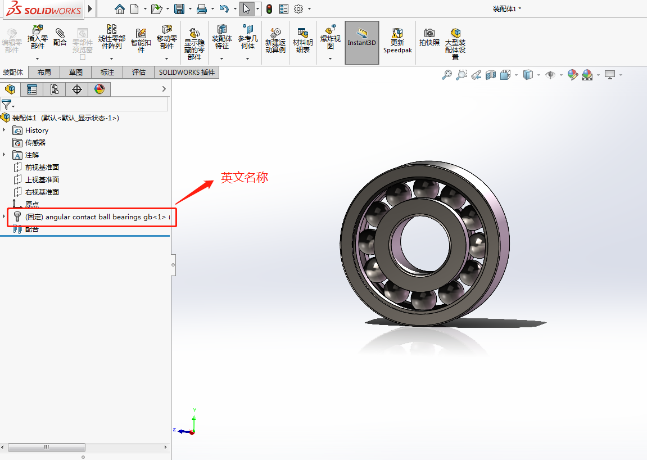The height and width of the screenshot is (460, 647).
Task: Open dropdown arrow under 插入零部件
Action: click(38, 58)
